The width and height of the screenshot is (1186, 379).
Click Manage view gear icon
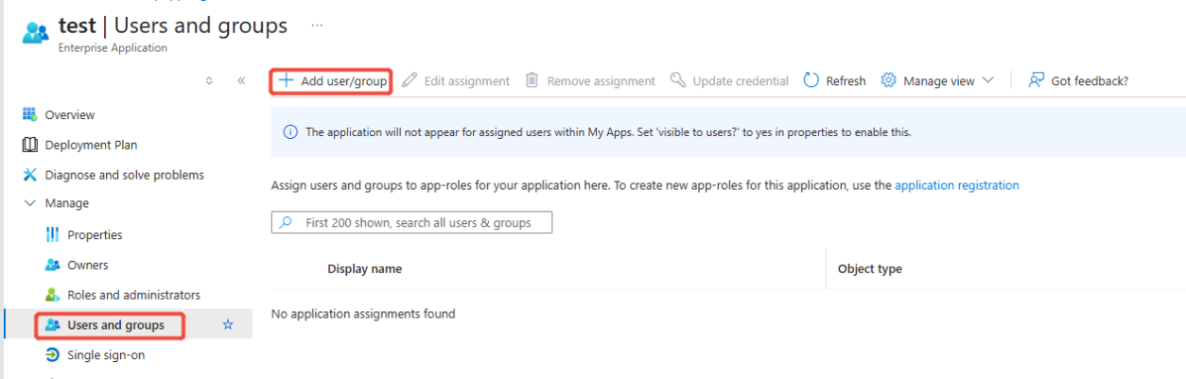[888, 80]
